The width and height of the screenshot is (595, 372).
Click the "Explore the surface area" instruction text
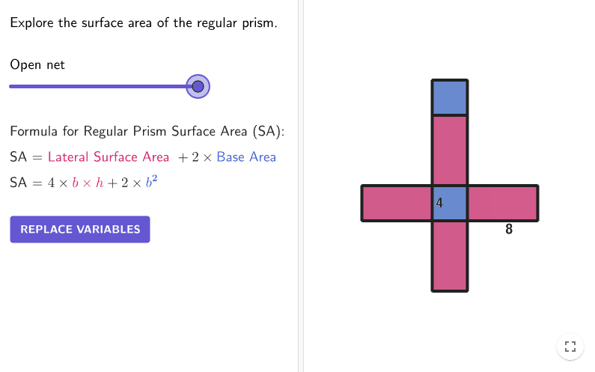[x=144, y=22]
